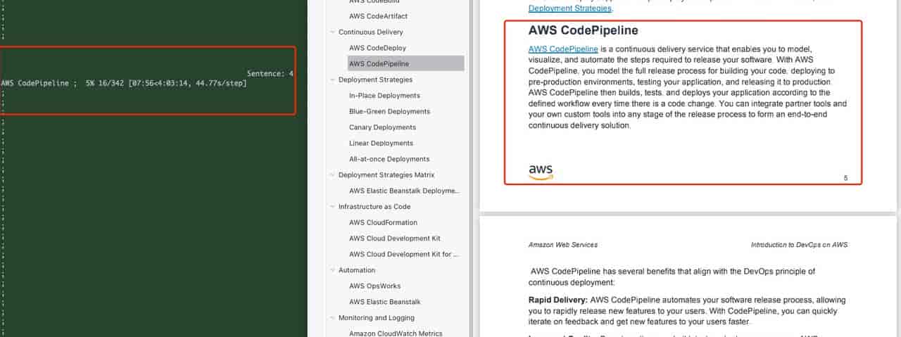The width and height of the screenshot is (901, 337).
Task: Navigate to AWS CloudFormation outline entry
Action: [x=383, y=223]
